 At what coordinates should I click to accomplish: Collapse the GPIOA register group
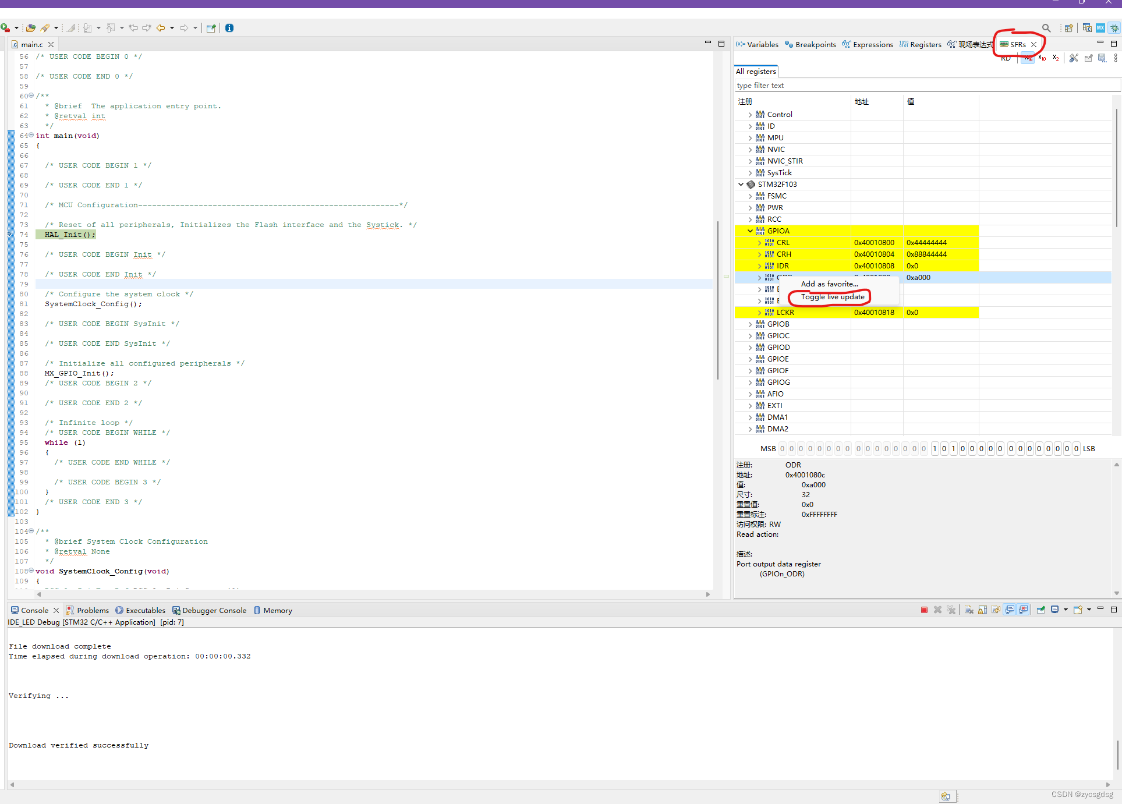coord(750,231)
